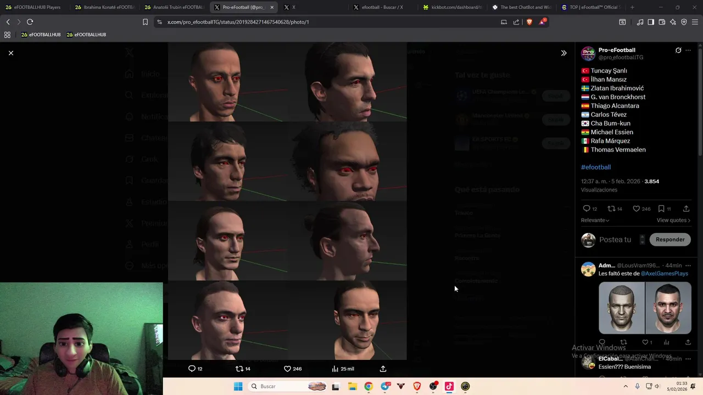Open more options on Adm... comment
The height and width of the screenshot is (395, 703).
pos(688,266)
